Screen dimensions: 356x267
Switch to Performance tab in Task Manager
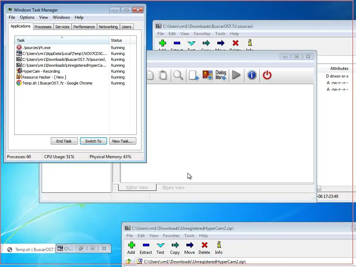[84, 27]
